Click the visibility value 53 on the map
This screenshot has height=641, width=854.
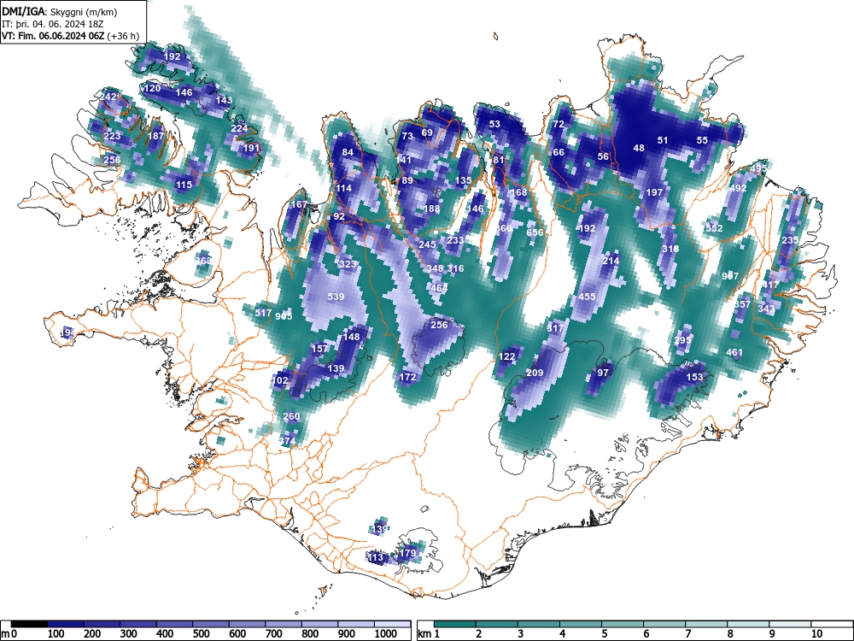coord(494,124)
